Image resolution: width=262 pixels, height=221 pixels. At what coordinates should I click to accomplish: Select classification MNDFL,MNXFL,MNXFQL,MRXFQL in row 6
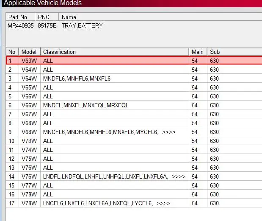coord(86,105)
